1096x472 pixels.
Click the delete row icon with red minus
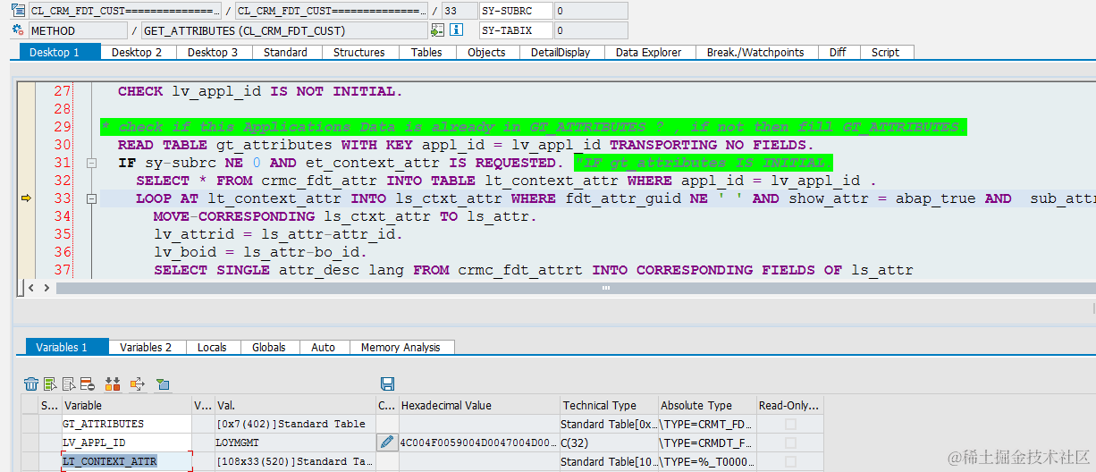87,384
